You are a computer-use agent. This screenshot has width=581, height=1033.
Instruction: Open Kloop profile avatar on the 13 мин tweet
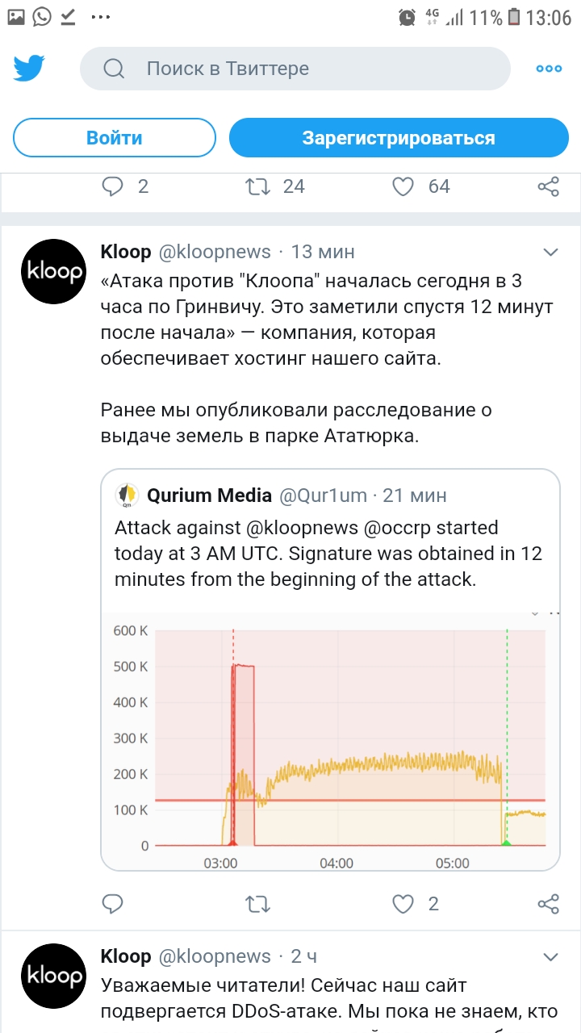click(52, 271)
